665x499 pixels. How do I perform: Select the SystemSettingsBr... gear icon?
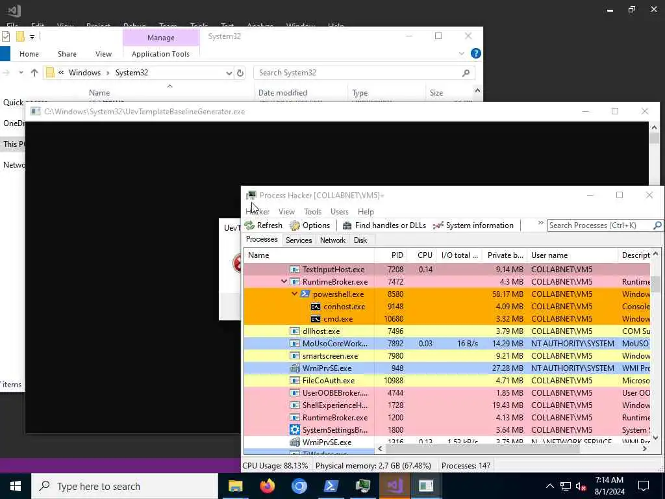point(294,430)
